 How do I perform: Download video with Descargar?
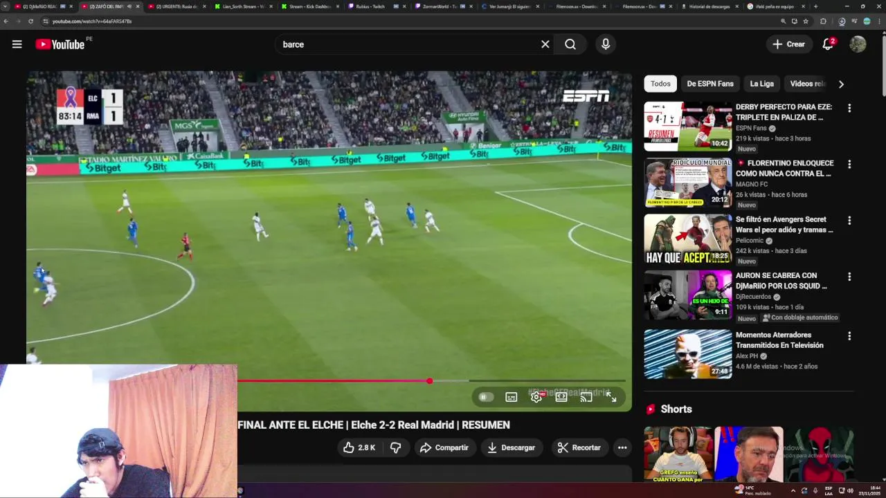tap(512, 448)
